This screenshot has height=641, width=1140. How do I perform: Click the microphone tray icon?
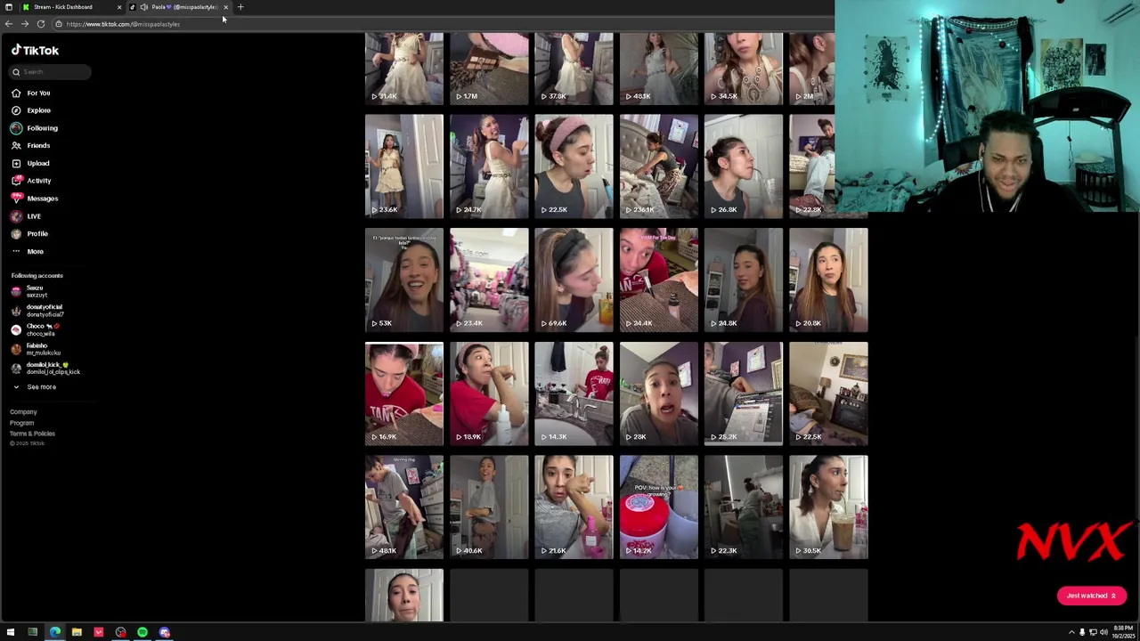(1082, 632)
